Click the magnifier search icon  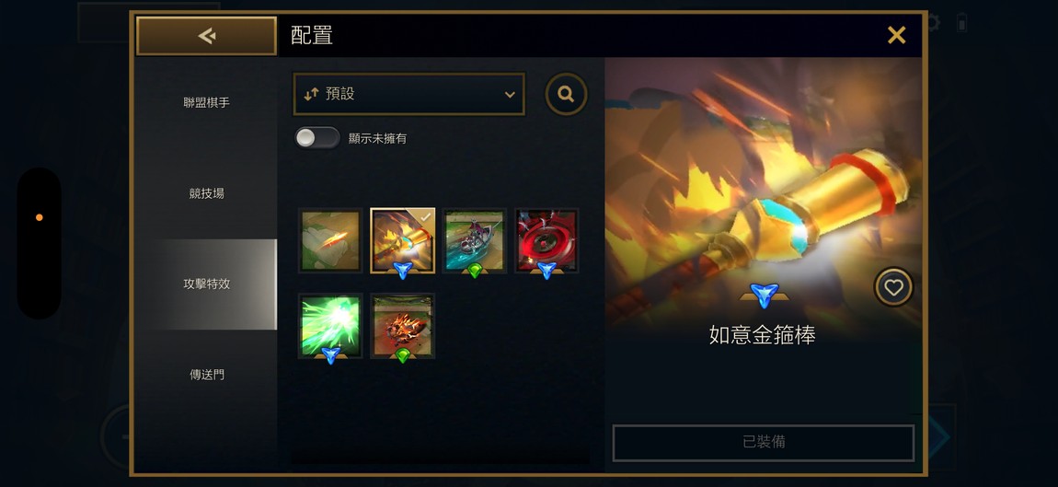click(566, 94)
